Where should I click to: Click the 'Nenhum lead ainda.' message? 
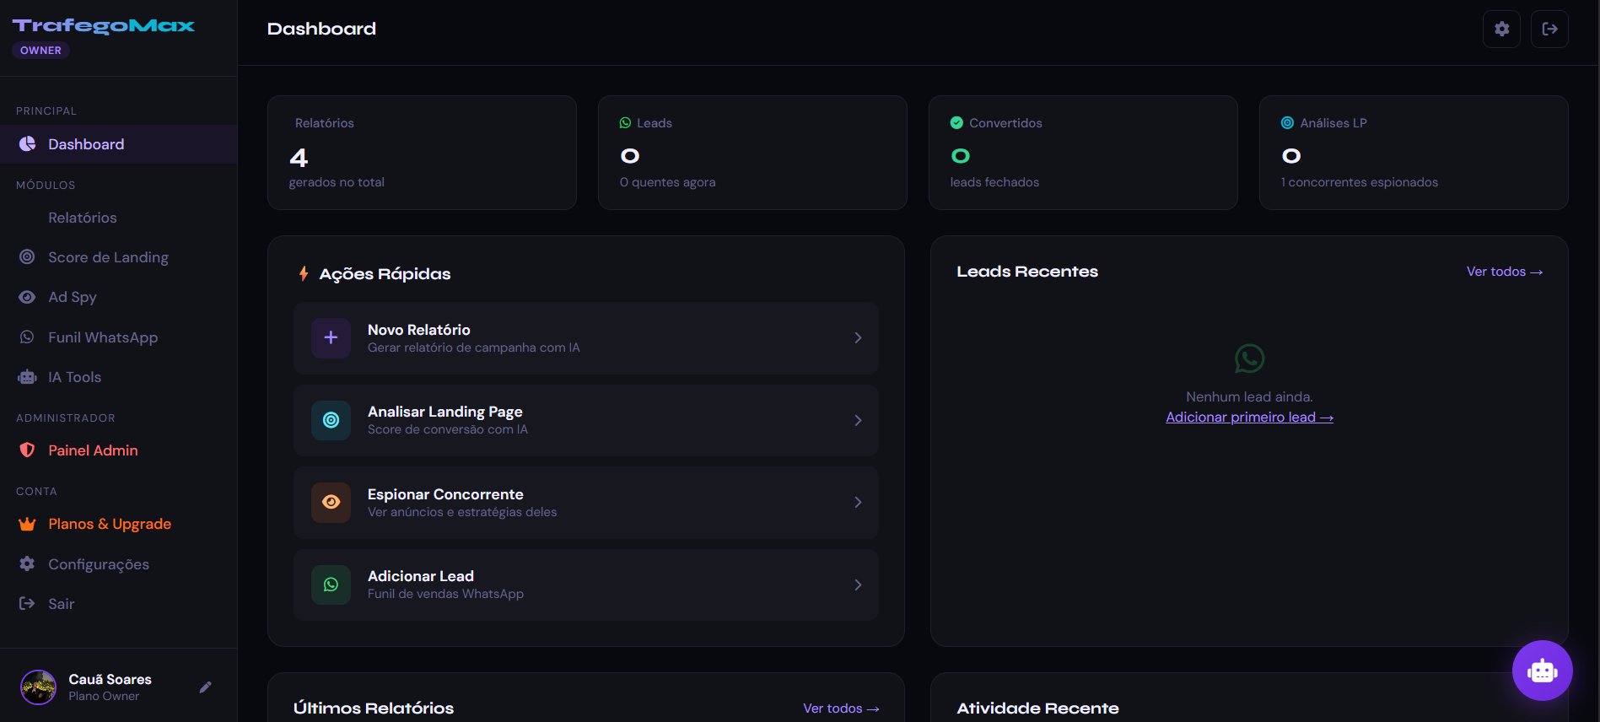tap(1249, 396)
